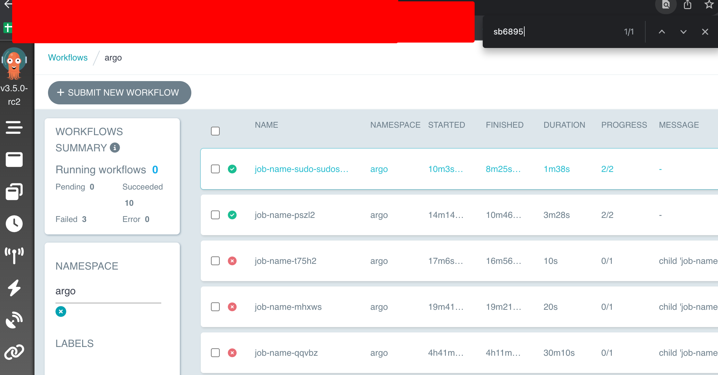
Task: Open the Workflows Summary info tooltip
Action: 114,148
